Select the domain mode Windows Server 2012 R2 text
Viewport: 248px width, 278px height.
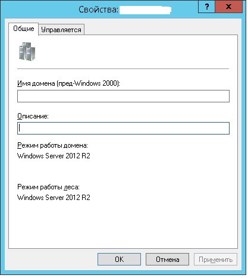[x=54, y=156]
